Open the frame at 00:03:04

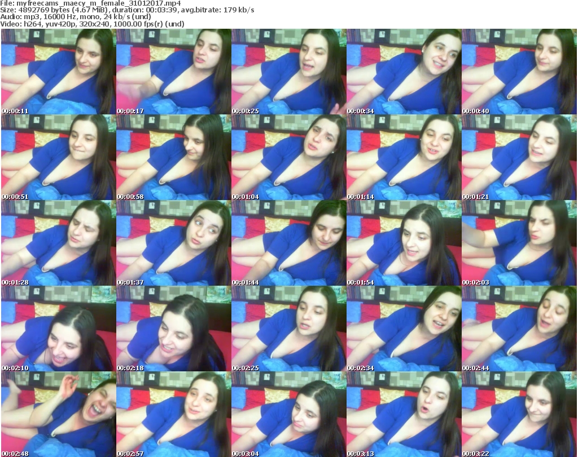click(288, 414)
